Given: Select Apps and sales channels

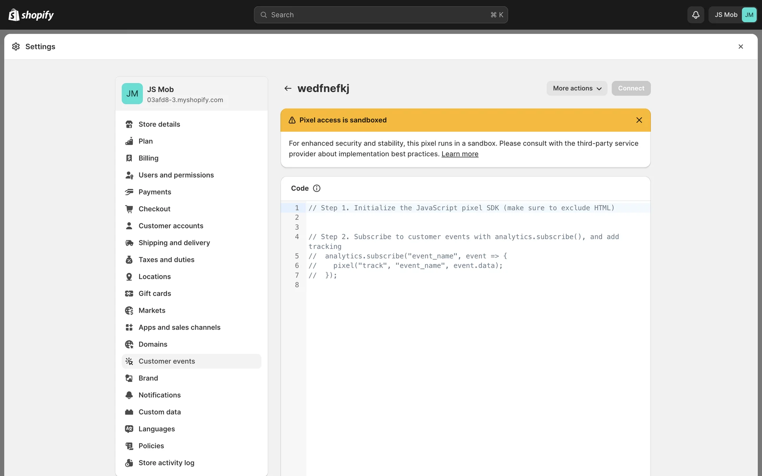Looking at the screenshot, I should click(x=179, y=327).
